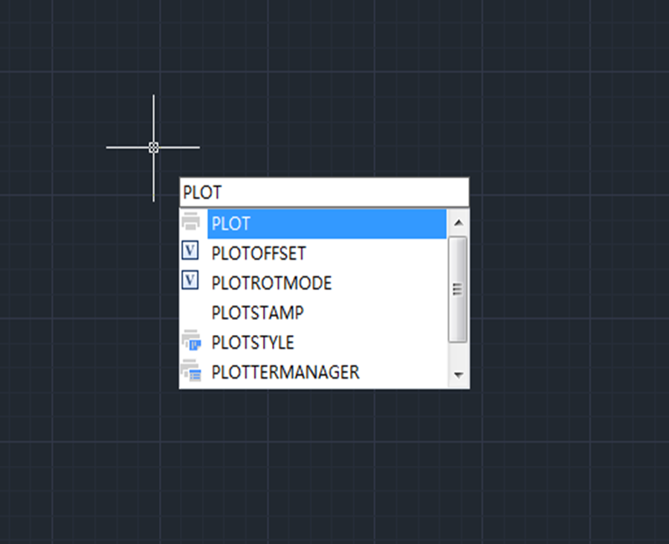Viewport: 669px width, 544px height.
Task: Click the scrollbar track below the thumb
Action: pos(458,353)
